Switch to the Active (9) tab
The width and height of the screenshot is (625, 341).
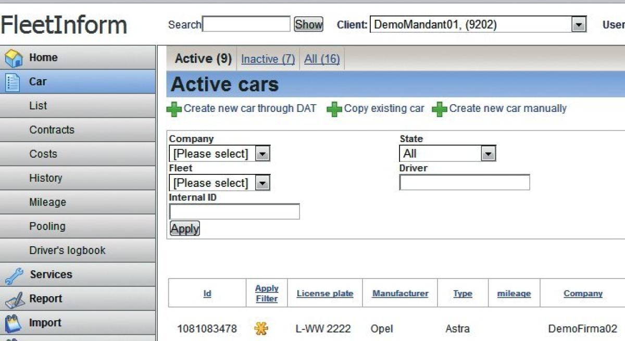tap(203, 59)
